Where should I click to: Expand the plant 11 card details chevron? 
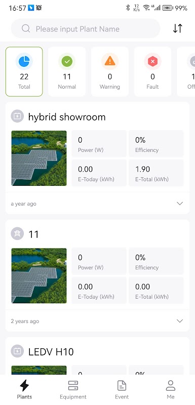[180, 321]
